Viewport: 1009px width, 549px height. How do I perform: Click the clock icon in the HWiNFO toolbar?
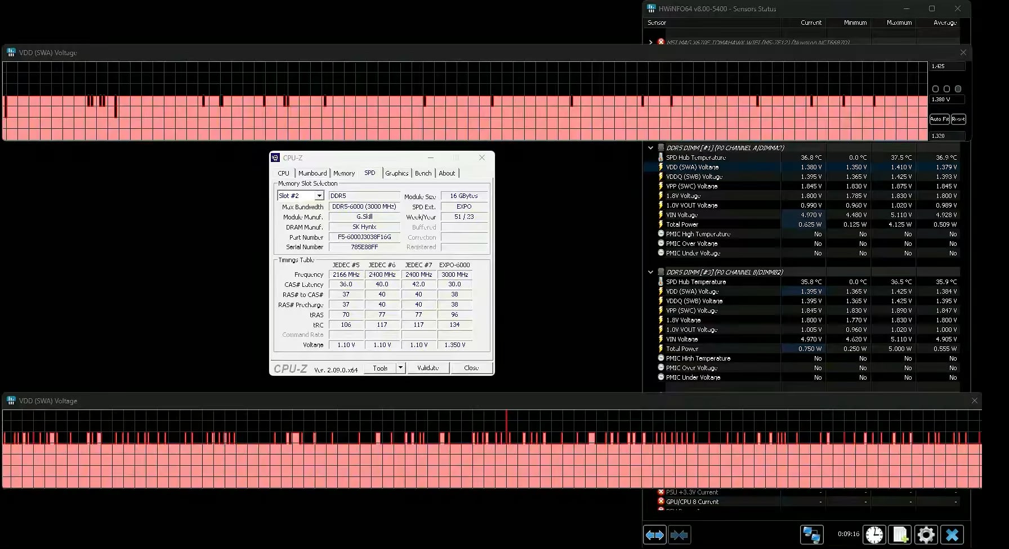[x=874, y=534]
